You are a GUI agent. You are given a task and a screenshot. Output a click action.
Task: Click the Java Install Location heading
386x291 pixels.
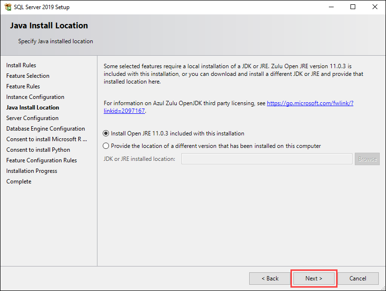tap(49, 25)
